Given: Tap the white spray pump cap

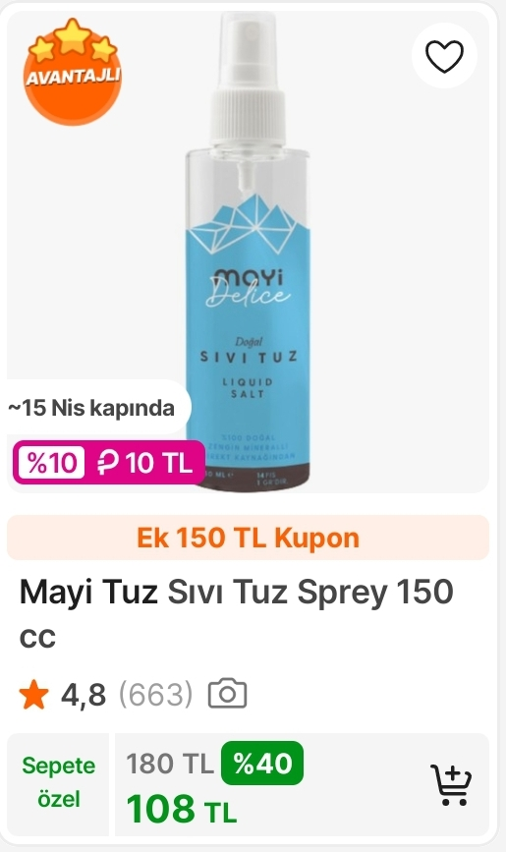Looking at the screenshot, I should click(x=248, y=79).
